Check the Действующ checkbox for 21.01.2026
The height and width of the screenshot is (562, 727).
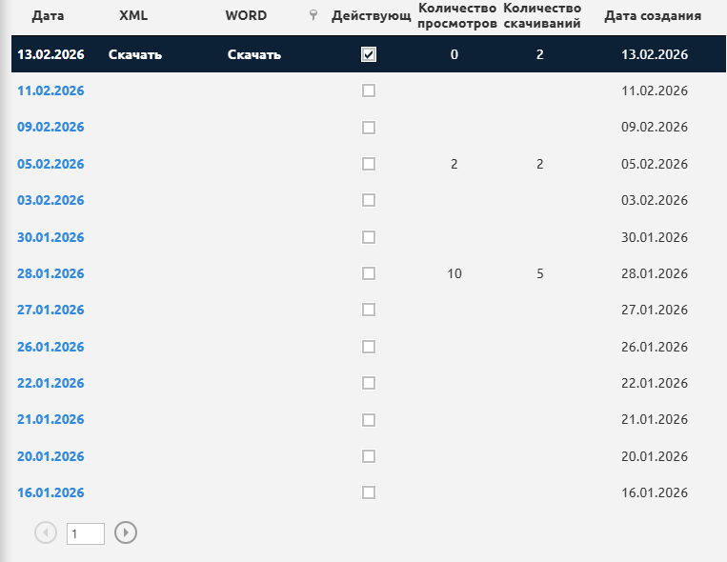click(x=369, y=420)
